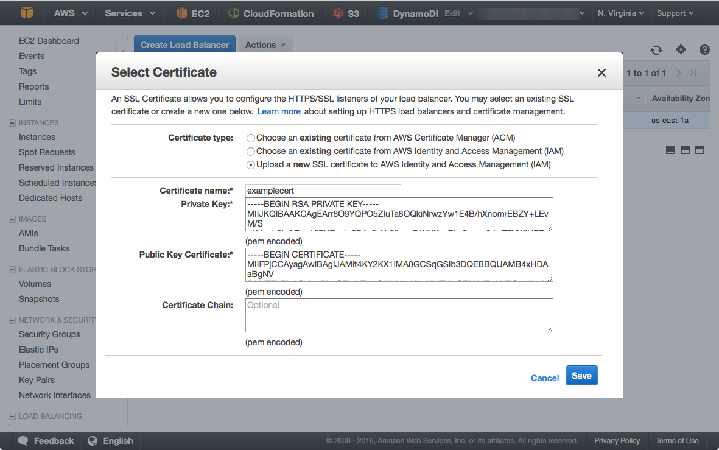Expand the N. Virginia region dropdown
The image size is (719, 450).
(620, 13)
